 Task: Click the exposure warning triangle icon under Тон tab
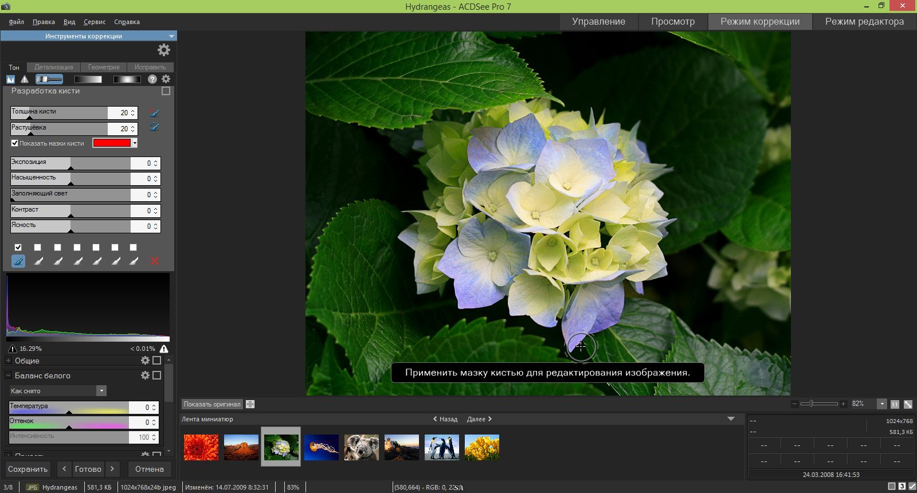pos(25,79)
